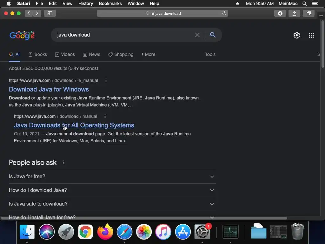Open the Bookmarks menu
Image resolution: width=325 pixels, height=244 pixels.
110,3
